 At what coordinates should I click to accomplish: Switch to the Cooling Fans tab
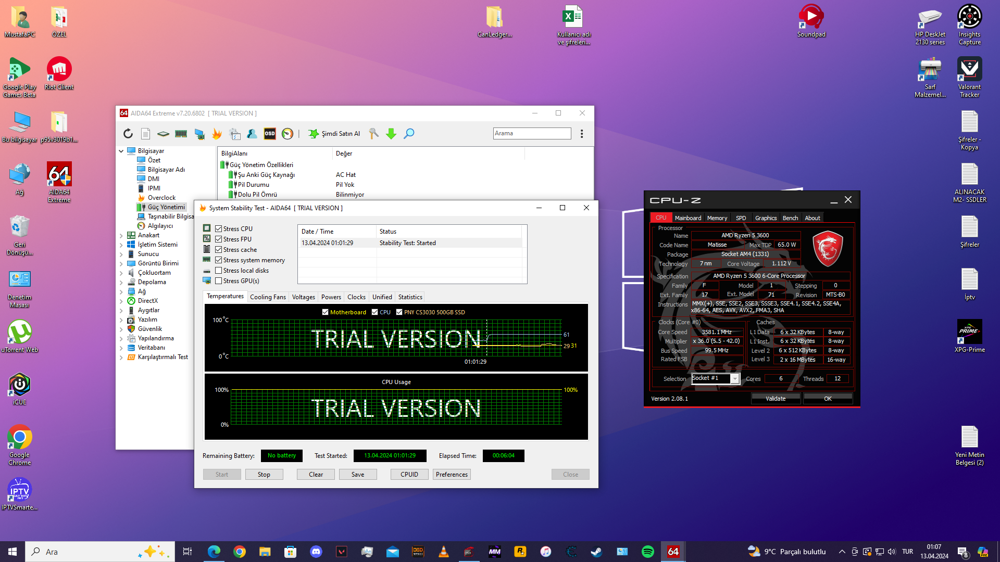(268, 297)
